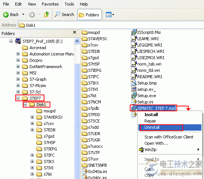Viewport: 204px width, 179px height.
Task: Select the S7NCM folder in file list
Action: click(x=91, y=102)
